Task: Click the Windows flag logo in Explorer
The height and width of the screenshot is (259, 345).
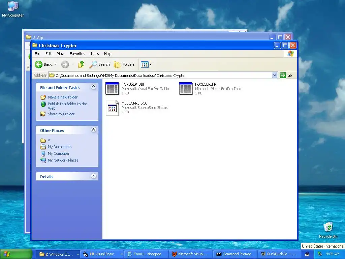Action: 291,54
